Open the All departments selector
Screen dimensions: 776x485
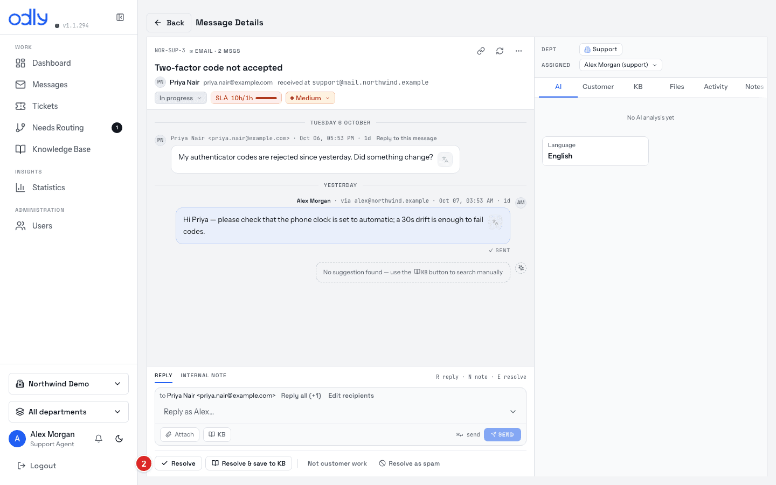68,412
